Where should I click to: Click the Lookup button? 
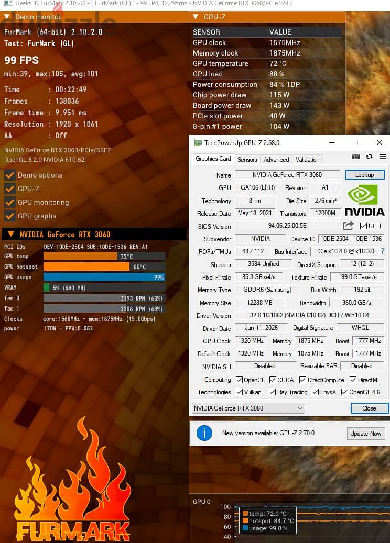tap(365, 175)
